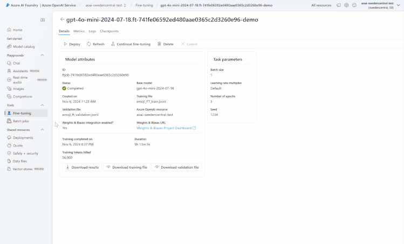This screenshot has height=244, width=404.
Task: Click the Batch jobs icon
Action: coord(9,121)
